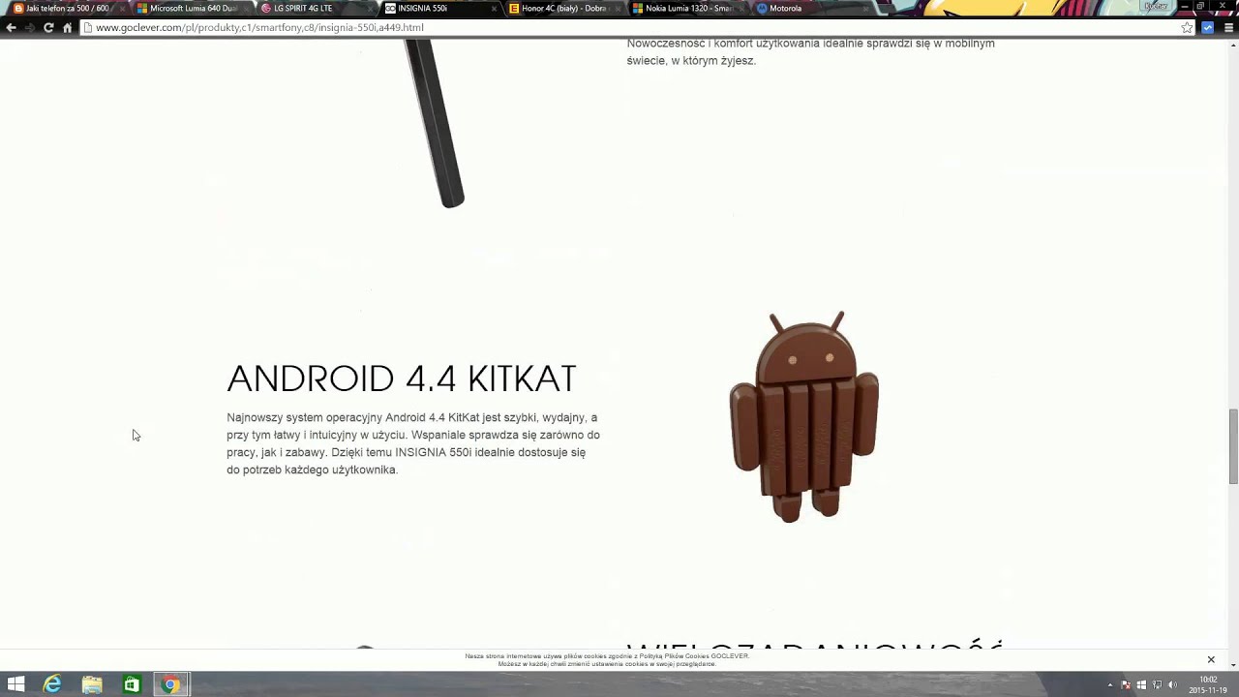Viewport: 1239px width, 697px height.
Task: Open the volume control in tray
Action: pos(1172,685)
